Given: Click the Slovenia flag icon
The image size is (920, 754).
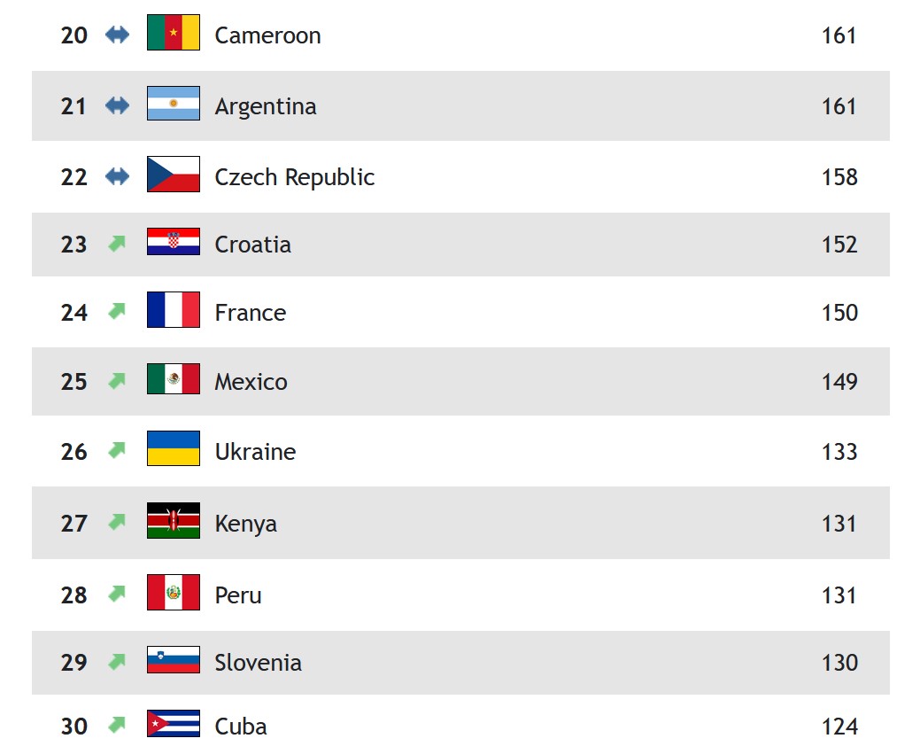Looking at the screenshot, I should [174, 660].
